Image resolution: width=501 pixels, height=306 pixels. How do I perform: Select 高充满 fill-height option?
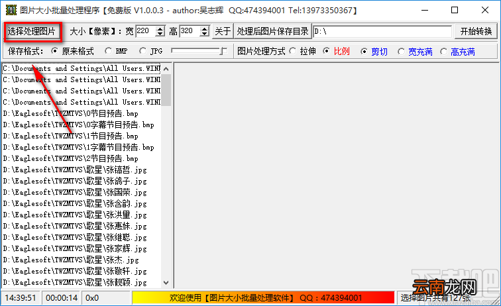[x=457, y=52]
